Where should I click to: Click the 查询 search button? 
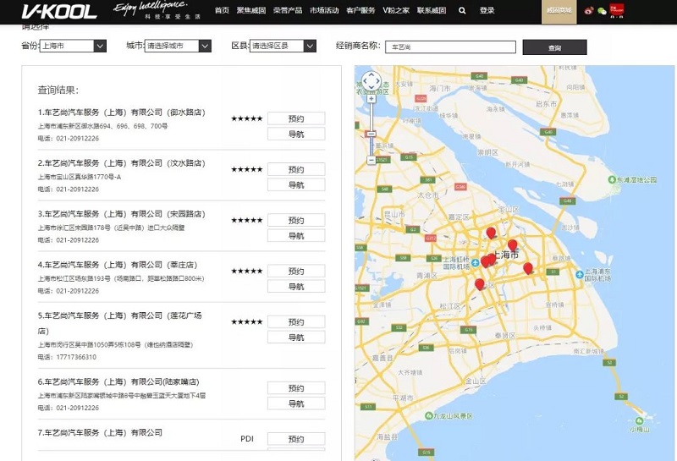555,47
